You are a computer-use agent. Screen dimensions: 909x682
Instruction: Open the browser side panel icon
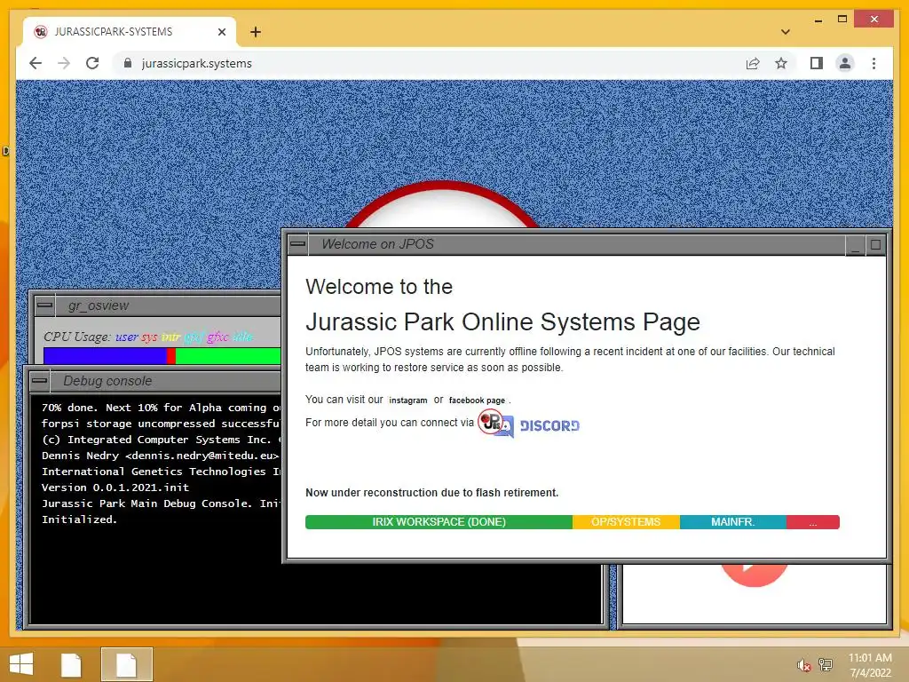point(817,63)
